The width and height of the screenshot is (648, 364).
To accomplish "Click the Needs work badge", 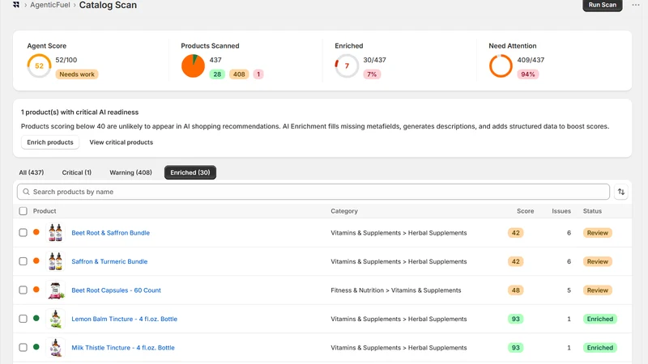I will (77, 74).
